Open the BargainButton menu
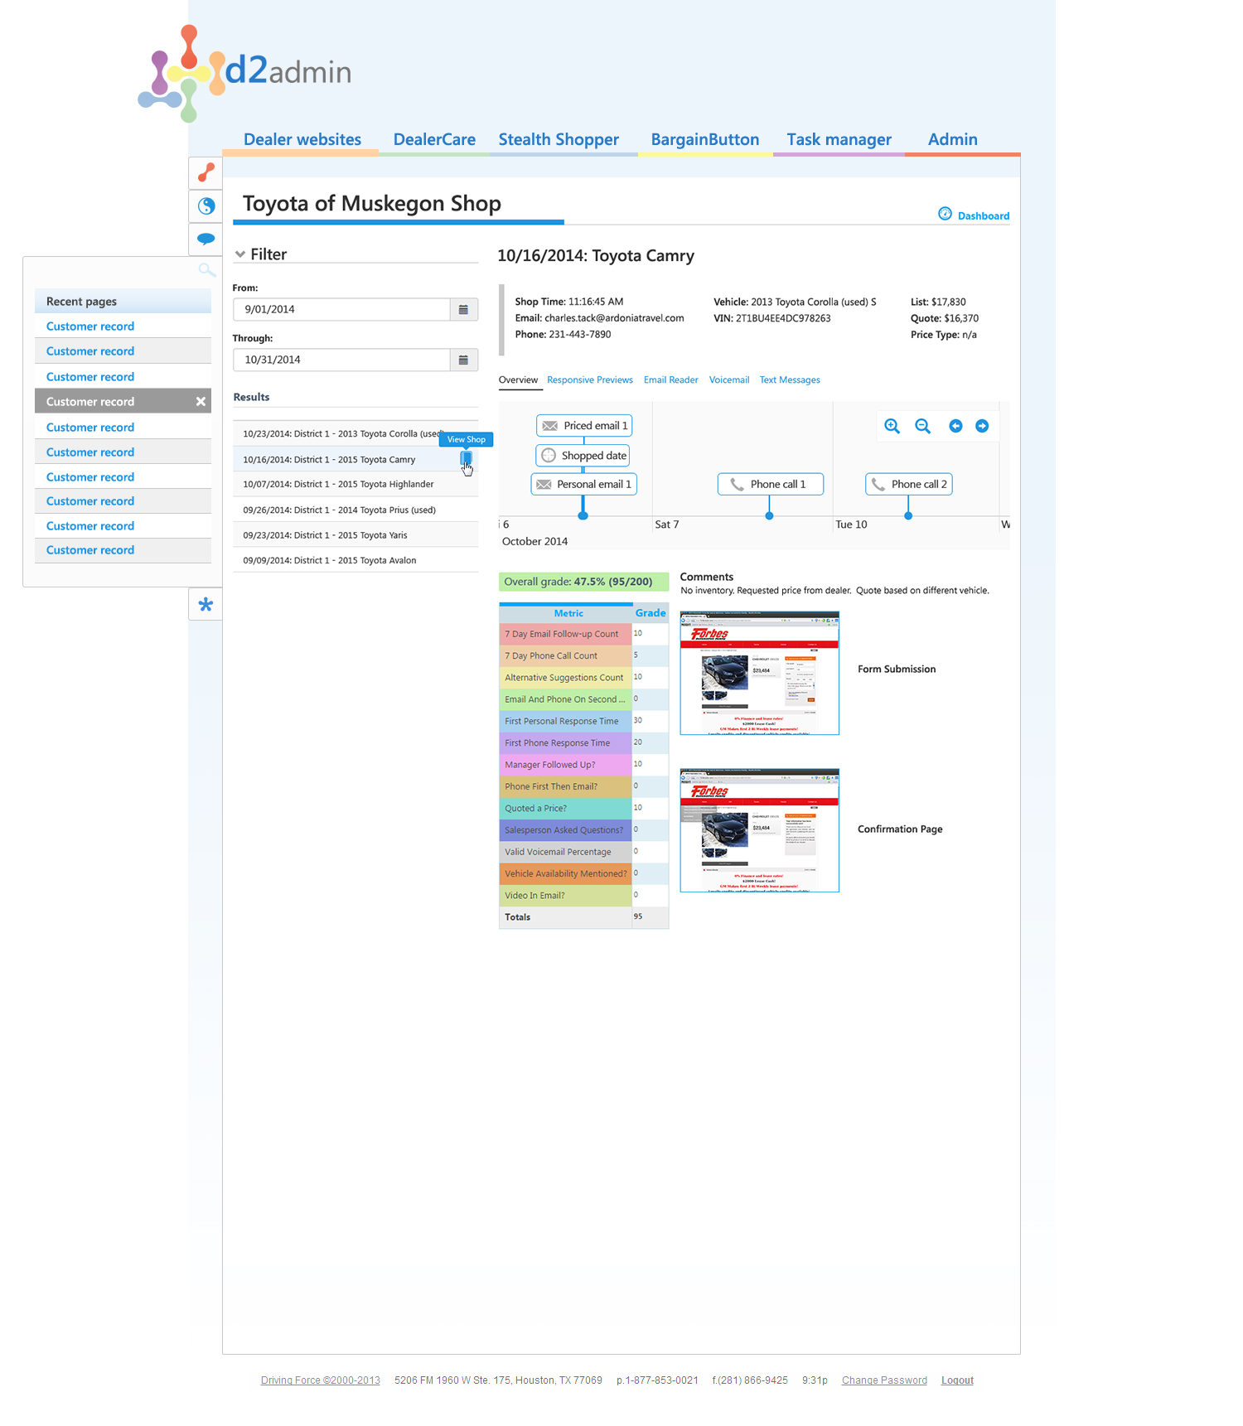Image resolution: width=1243 pixels, height=1426 pixels. [x=705, y=139]
